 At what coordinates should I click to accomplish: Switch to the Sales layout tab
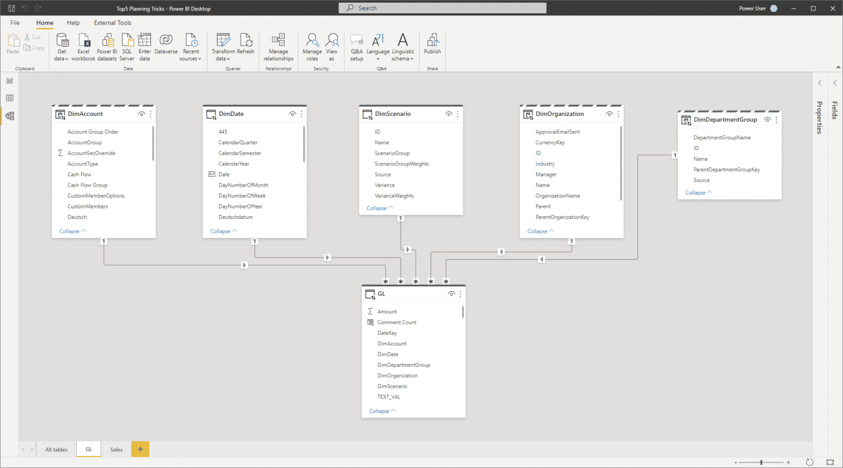pos(116,449)
